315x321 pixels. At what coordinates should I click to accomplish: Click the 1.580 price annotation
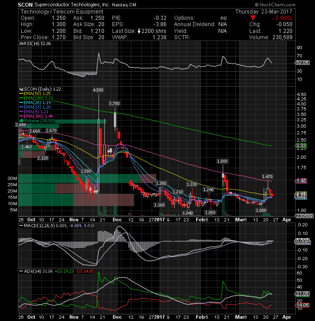pos(86,171)
